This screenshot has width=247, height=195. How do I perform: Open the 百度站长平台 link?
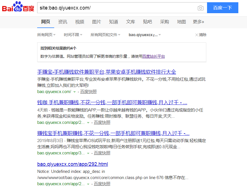154,56
